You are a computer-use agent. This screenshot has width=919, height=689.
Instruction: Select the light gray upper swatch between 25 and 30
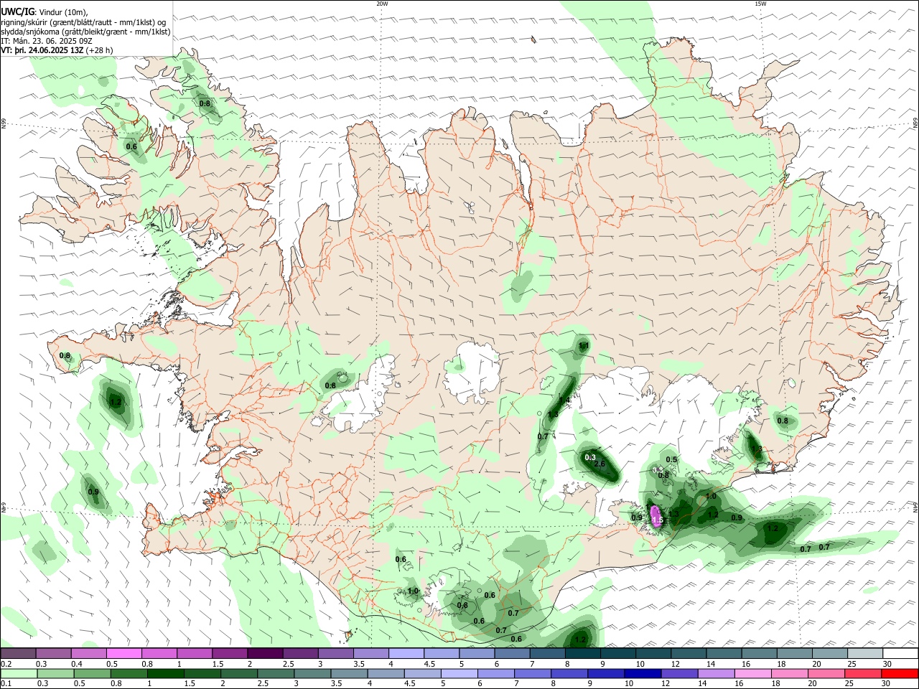(x=865, y=653)
